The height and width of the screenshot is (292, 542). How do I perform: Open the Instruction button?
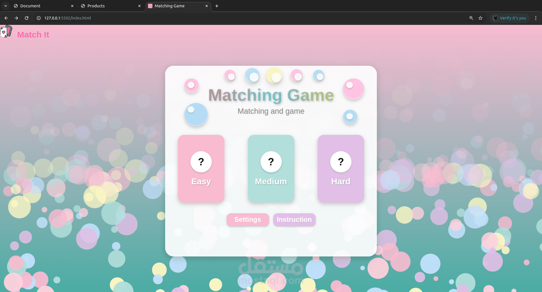294,219
